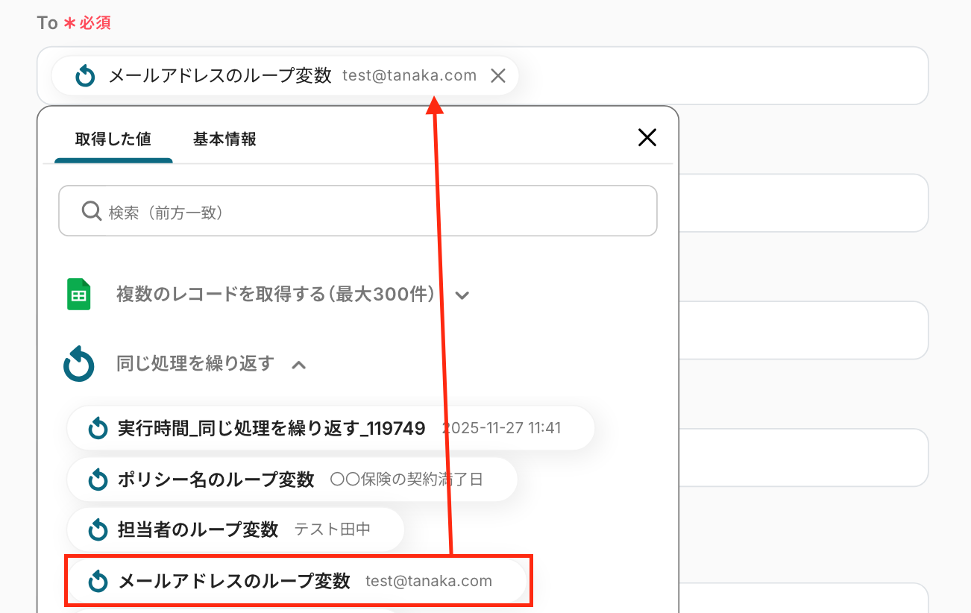Expand 複数のレコードを取得する section chevron

[x=462, y=295]
